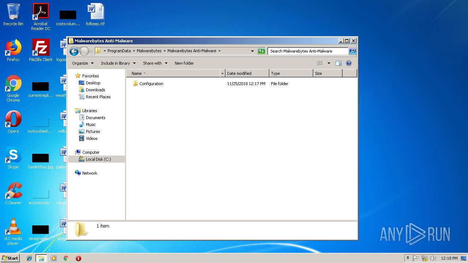Expand the Malwarebytes breadcrumb arrow
468x263 pixels.
[x=165, y=51]
